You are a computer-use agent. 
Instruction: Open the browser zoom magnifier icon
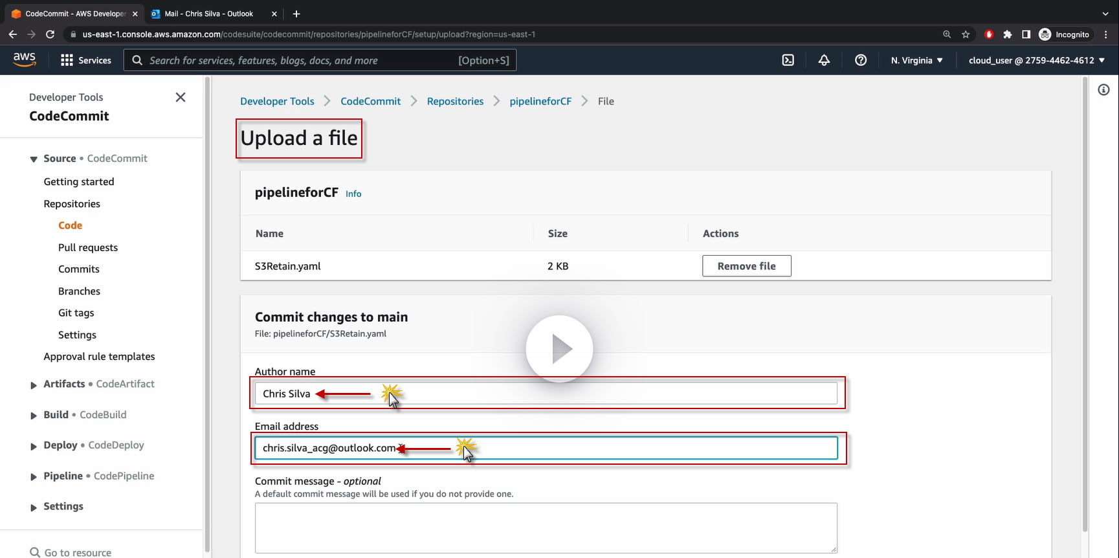pos(947,34)
